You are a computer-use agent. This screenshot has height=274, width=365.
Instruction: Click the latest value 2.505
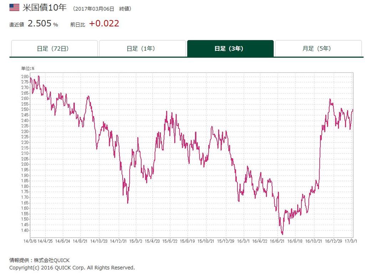(x=39, y=24)
